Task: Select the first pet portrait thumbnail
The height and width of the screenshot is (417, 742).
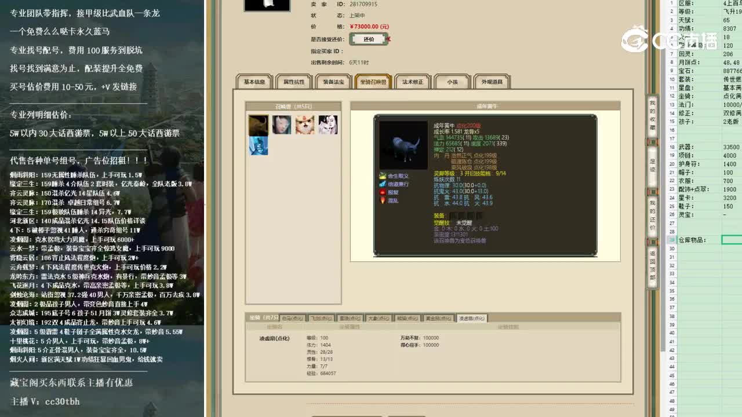Action: (257, 125)
